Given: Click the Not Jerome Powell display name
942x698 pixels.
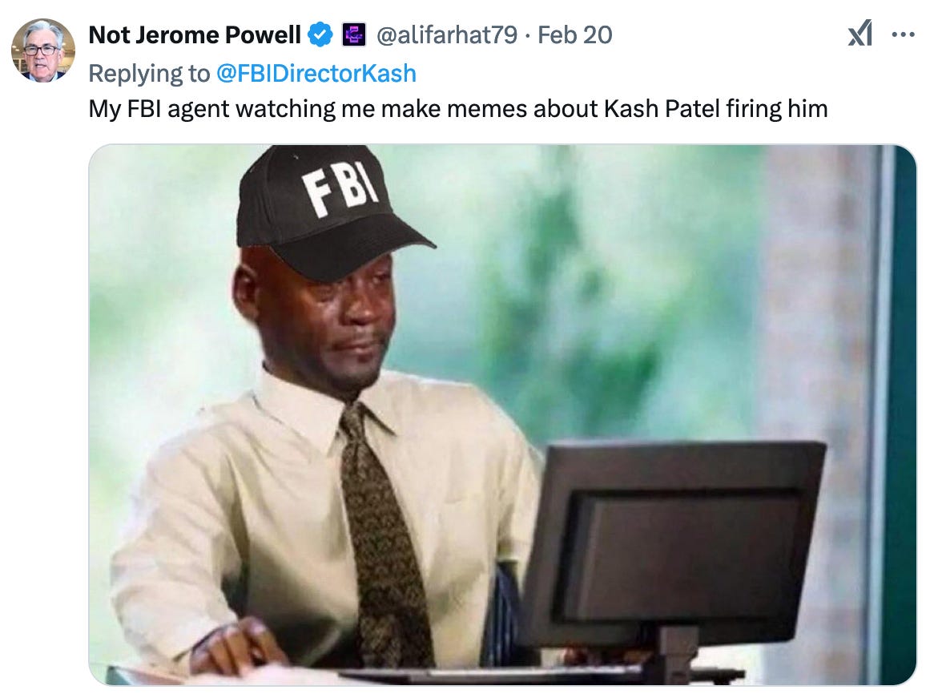Looking at the screenshot, I should (x=195, y=35).
